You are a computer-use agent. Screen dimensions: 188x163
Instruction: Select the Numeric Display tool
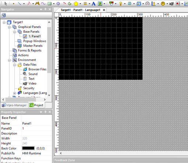(129, 4)
